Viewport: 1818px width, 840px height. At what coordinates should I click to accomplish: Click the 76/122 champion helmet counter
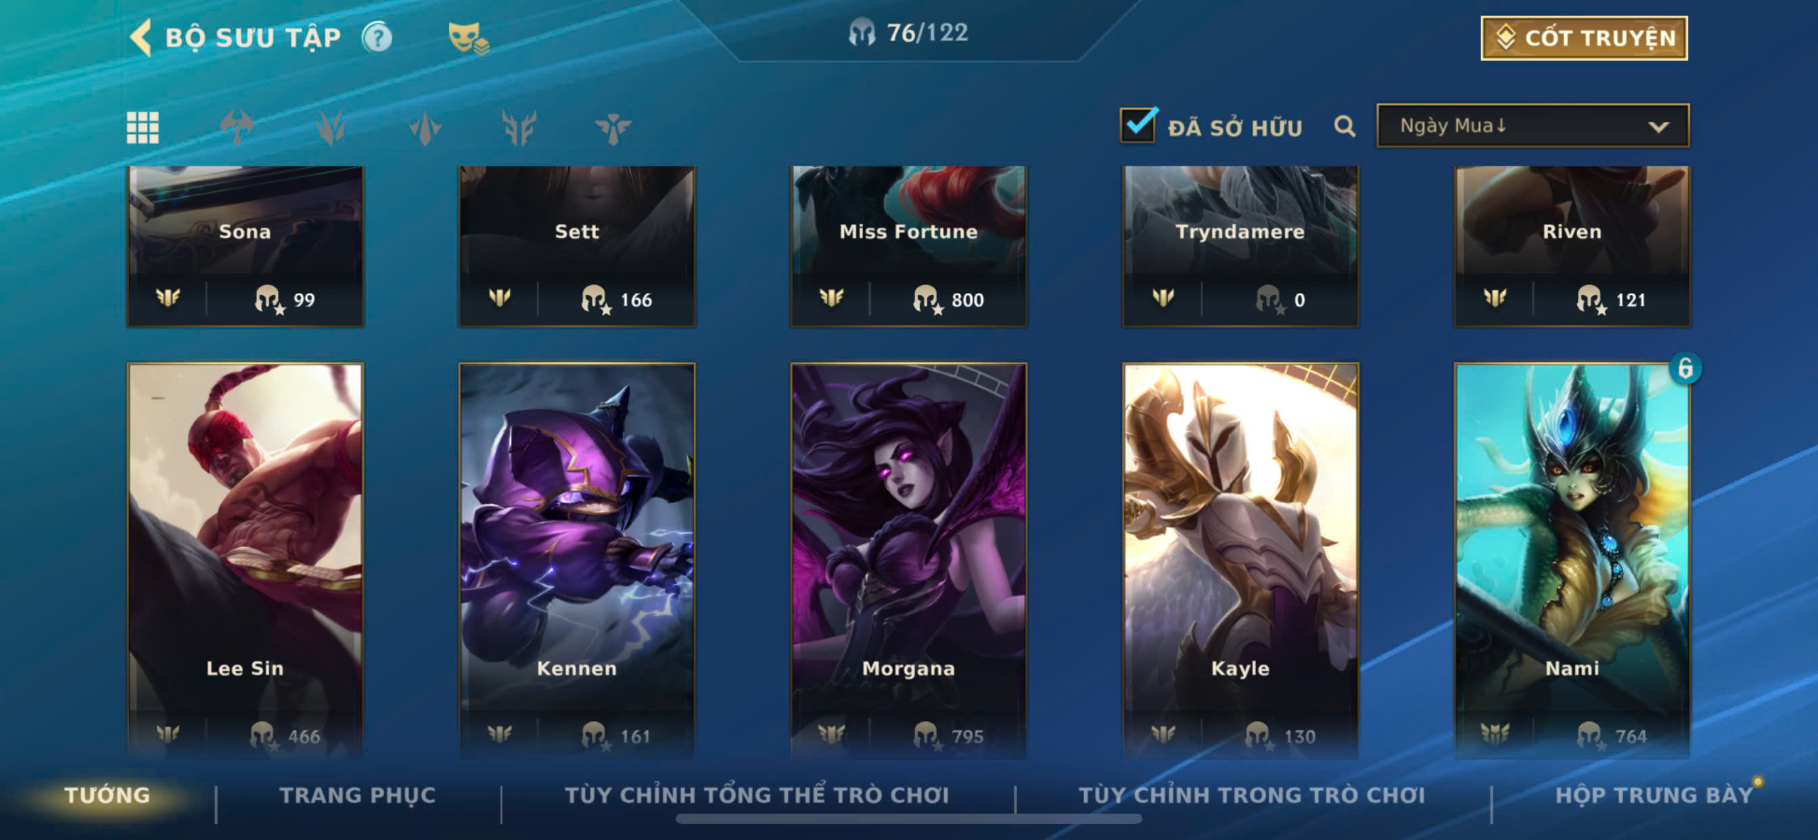coord(908,32)
